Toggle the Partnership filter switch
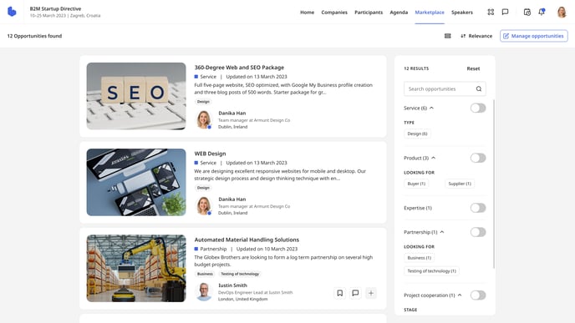The image size is (575, 323). (478, 232)
